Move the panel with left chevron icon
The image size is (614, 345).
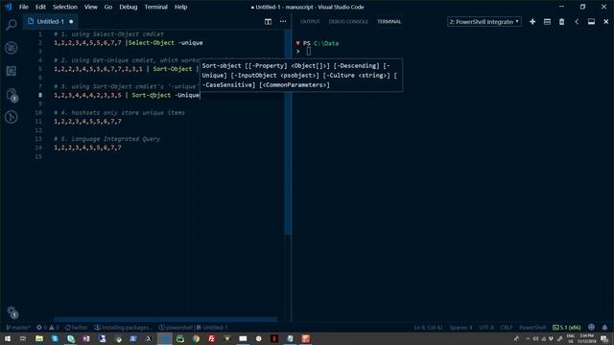(x=577, y=21)
